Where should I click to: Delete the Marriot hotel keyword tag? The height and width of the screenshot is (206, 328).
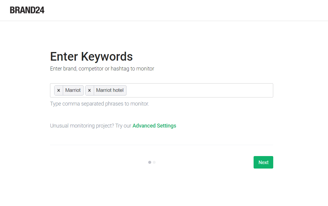click(x=89, y=90)
